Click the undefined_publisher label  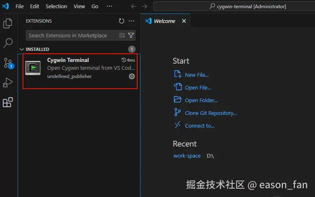(69, 76)
